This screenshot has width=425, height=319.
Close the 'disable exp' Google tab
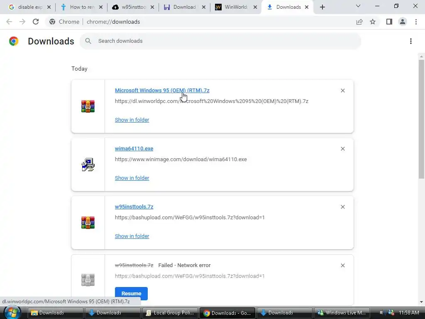tap(49, 7)
